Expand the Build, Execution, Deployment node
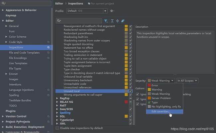 3,127
